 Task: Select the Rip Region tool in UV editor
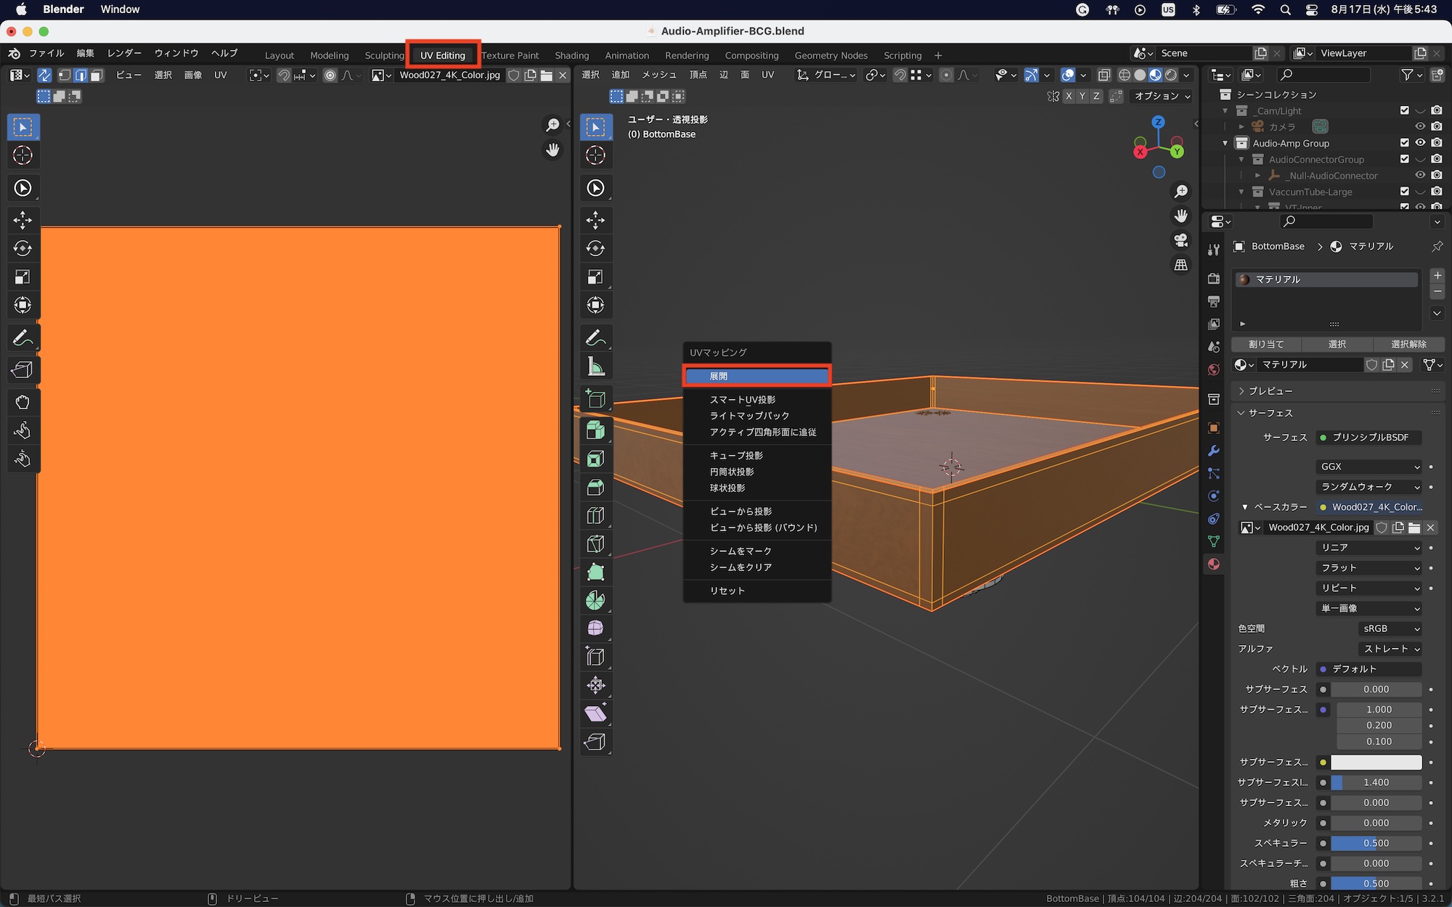(23, 371)
